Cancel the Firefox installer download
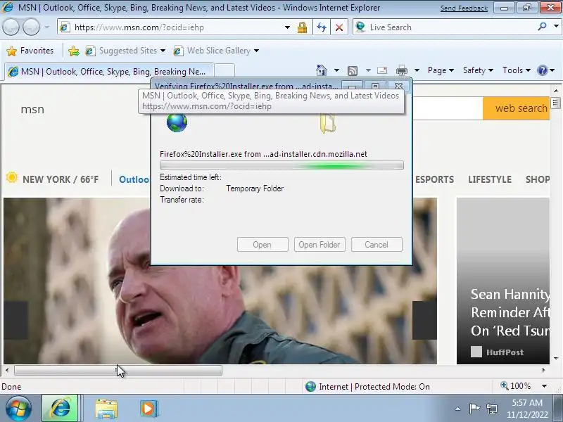Screen dimensions: 563x422 click(377, 244)
